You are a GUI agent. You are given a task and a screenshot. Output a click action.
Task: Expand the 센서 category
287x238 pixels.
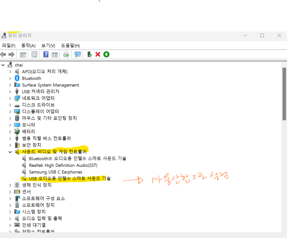point(10,192)
